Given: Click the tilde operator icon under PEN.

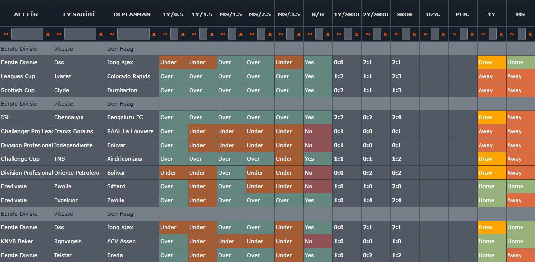Looking at the screenshot, I should coord(454,34).
